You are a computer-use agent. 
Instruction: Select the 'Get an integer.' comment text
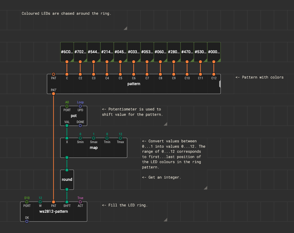tap(162, 177)
